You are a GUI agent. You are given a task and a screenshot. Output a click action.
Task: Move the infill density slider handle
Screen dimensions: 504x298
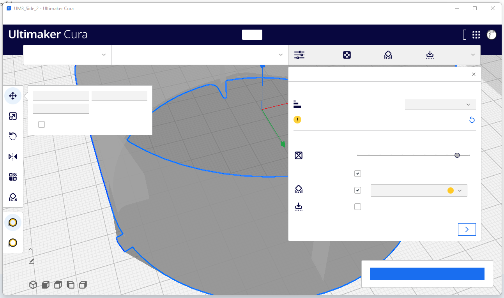click(457, 155)
